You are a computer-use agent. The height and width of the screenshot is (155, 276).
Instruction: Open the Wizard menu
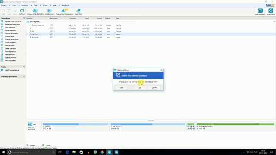45,6
